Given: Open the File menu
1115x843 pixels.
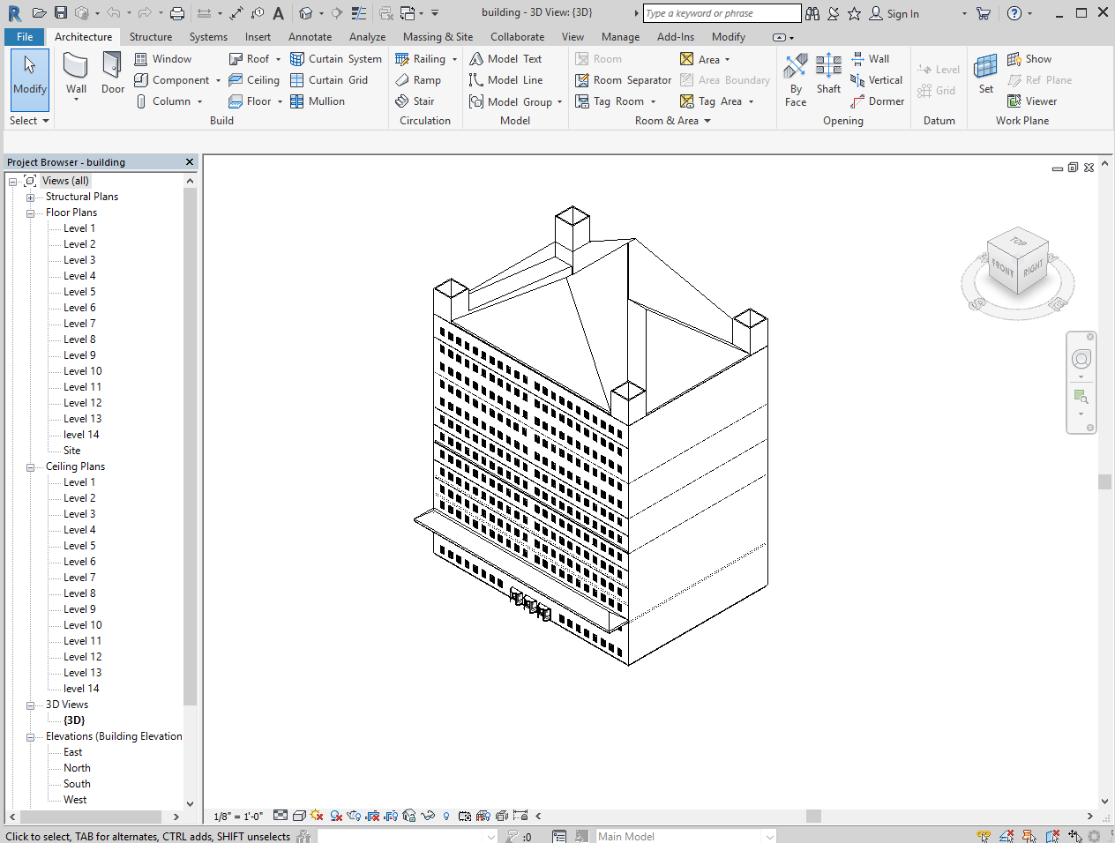Looking at the screenshot, I should (x=25, y=37).
